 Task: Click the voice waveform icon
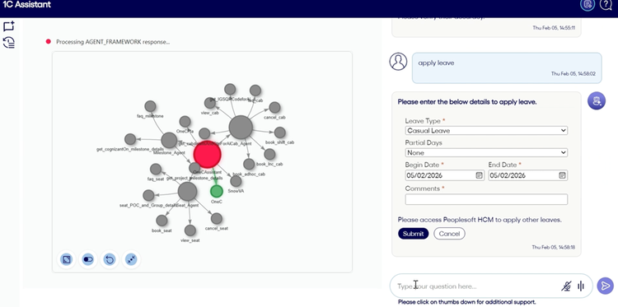tap(581, 286)
